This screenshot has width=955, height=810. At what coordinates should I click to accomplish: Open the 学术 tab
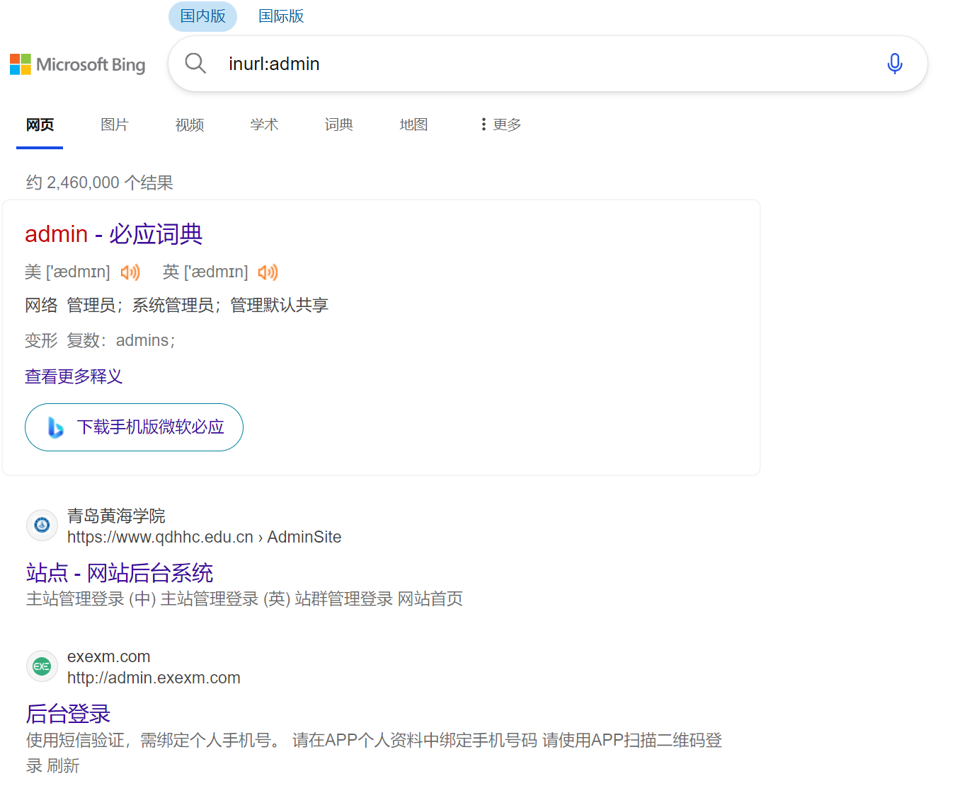click(x=264, y=125)
